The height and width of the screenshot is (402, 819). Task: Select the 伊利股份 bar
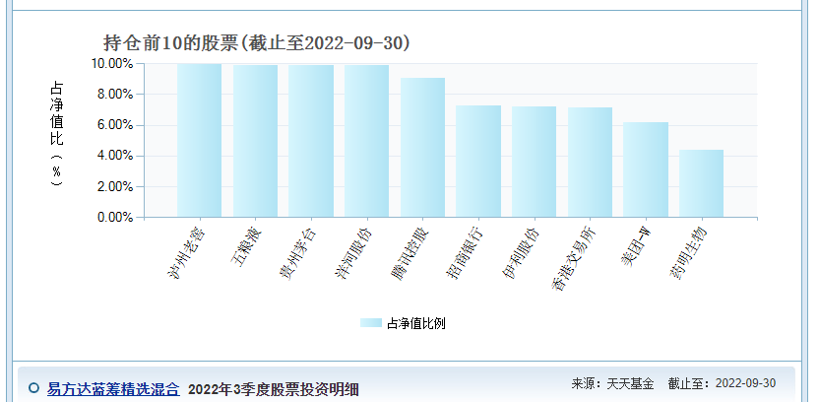tap(534, 162)
